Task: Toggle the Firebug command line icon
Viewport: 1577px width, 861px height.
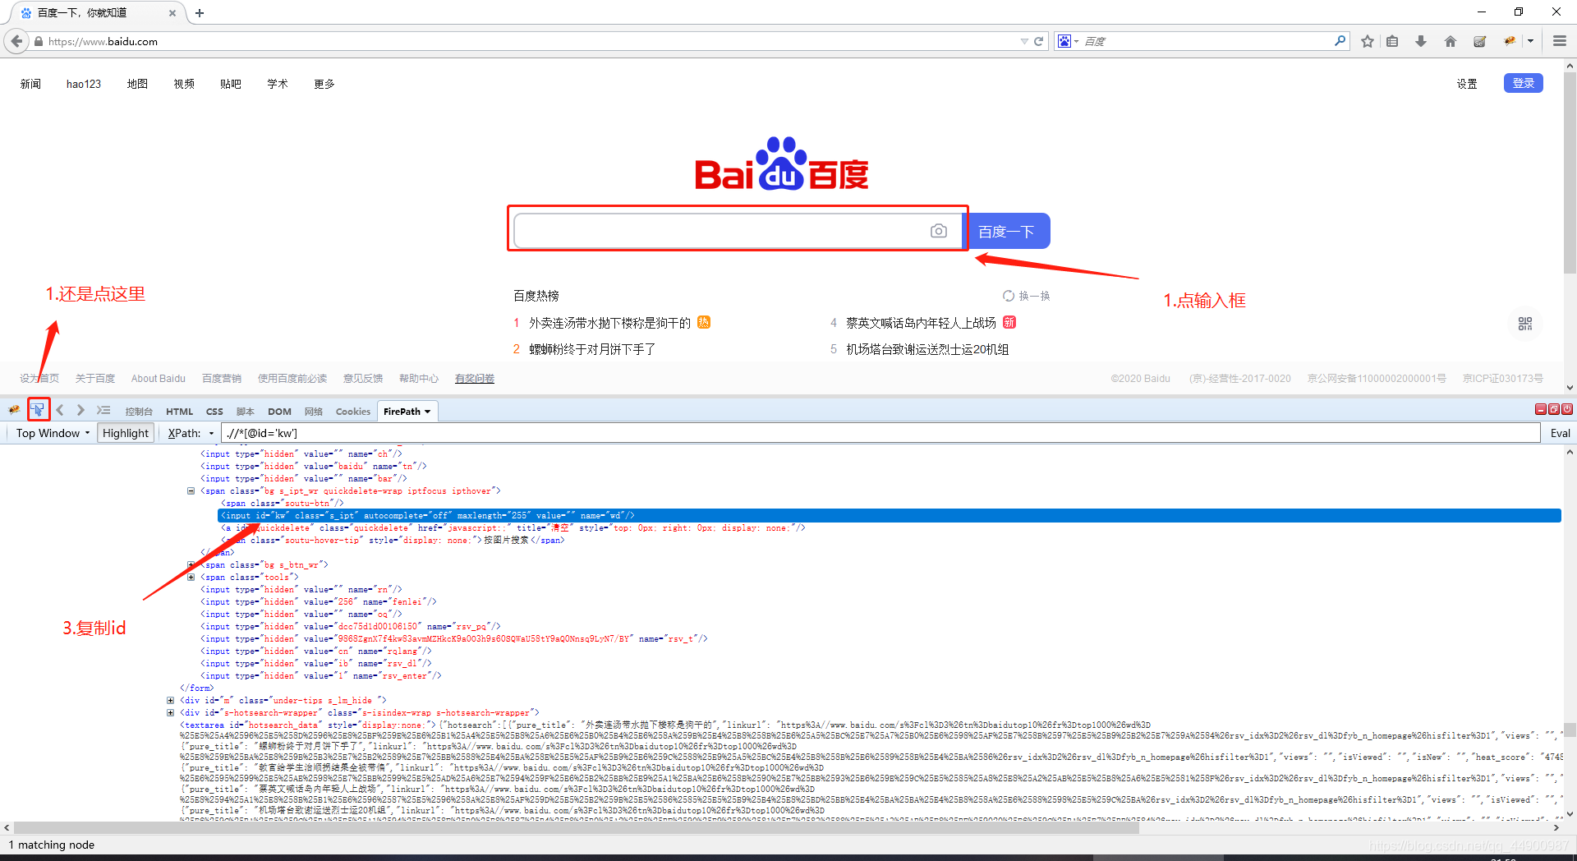Action: point(103,410)
